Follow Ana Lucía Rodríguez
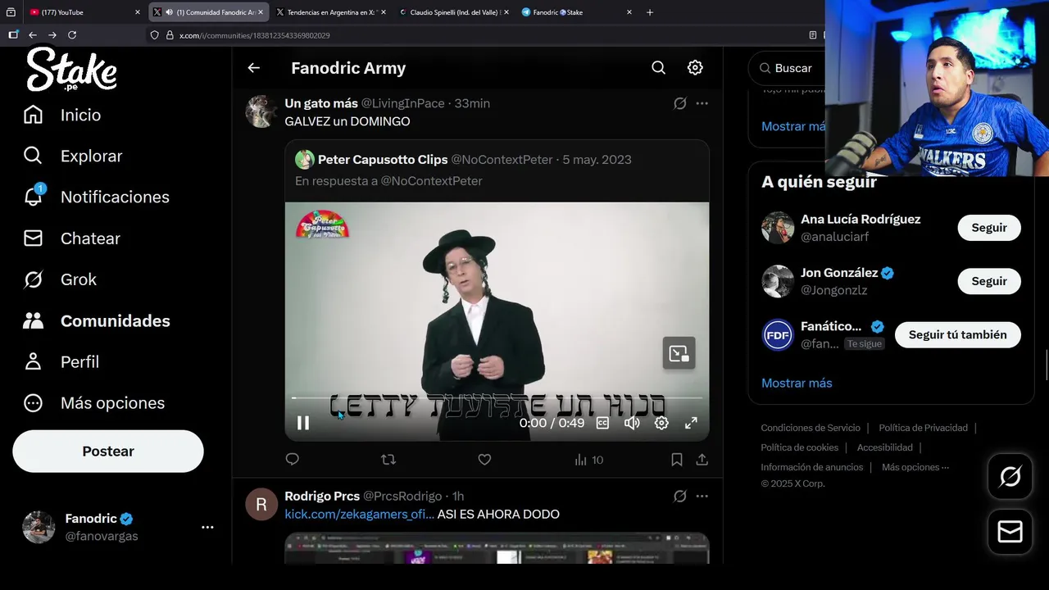This screenshot has height=590, width=1049. 989,228
